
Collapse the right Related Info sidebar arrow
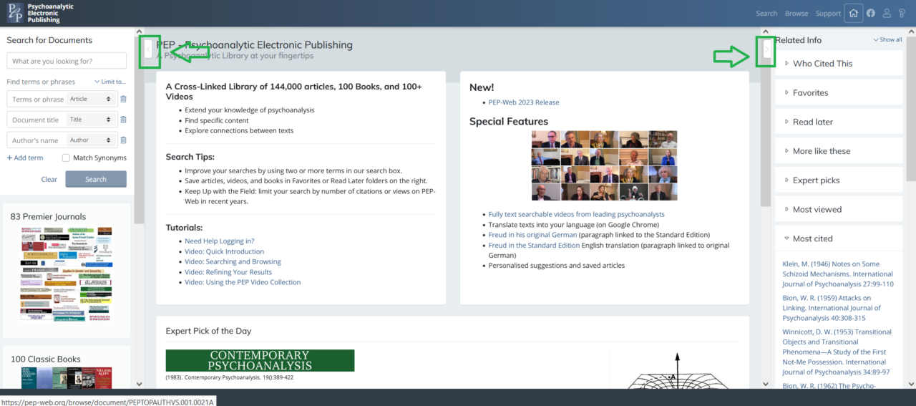click(x=766, y=49)
